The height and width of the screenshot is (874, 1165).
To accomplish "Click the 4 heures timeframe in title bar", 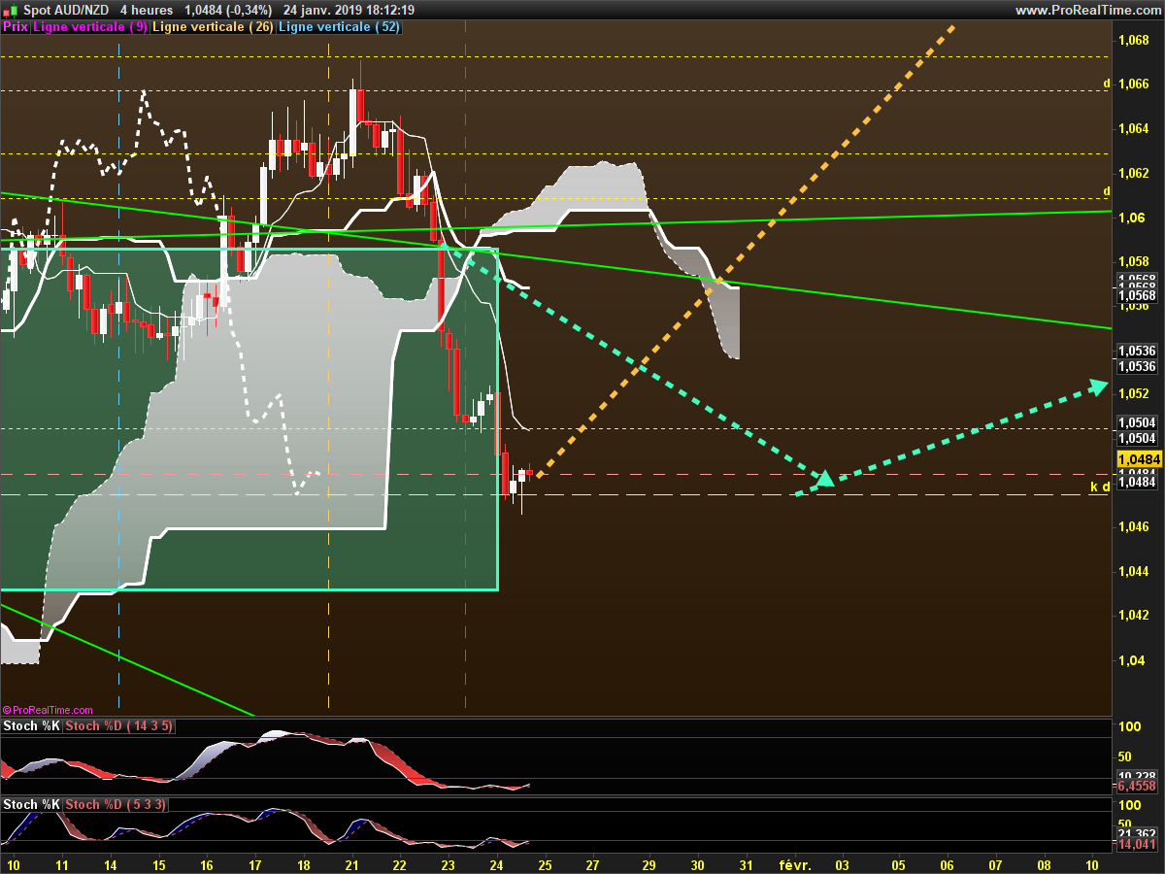I will [x=147, y=10].
